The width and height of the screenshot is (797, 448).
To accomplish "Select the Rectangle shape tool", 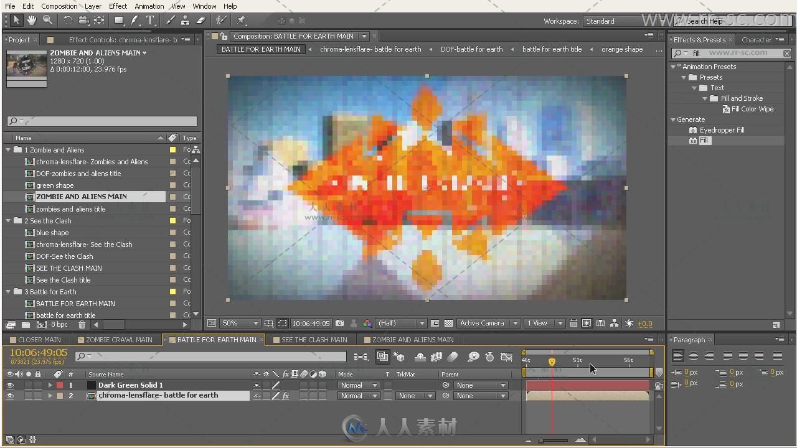I will [119, 21].
